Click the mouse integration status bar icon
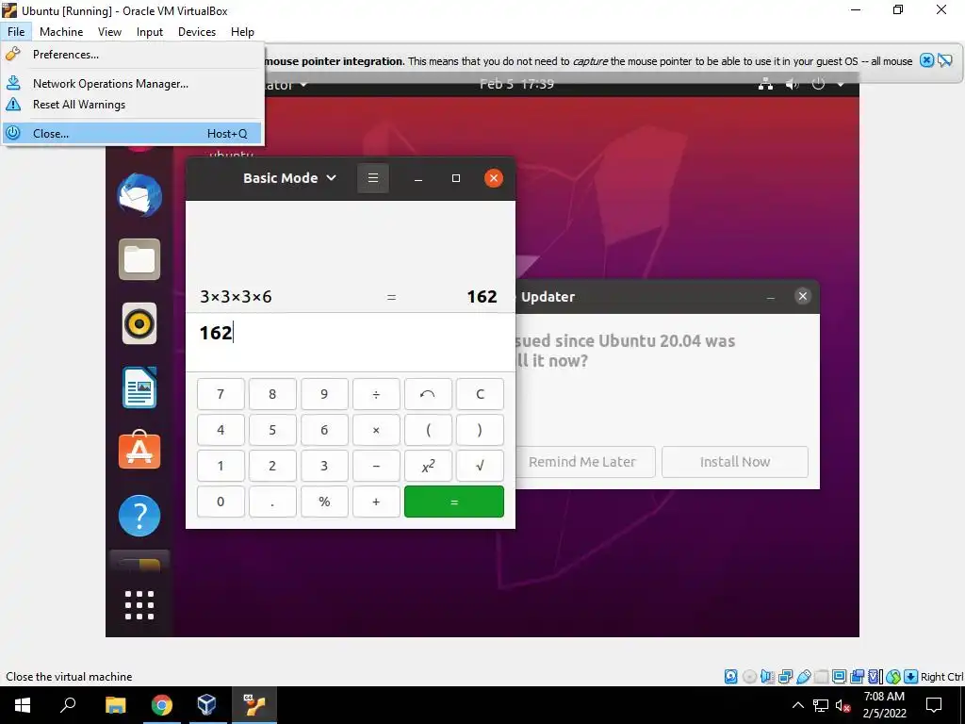Viewport: 965px width, 724px height. click(x=893, y=677)
